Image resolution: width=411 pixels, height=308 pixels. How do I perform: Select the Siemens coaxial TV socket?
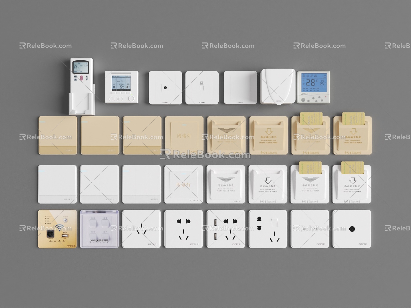point(165,88)
